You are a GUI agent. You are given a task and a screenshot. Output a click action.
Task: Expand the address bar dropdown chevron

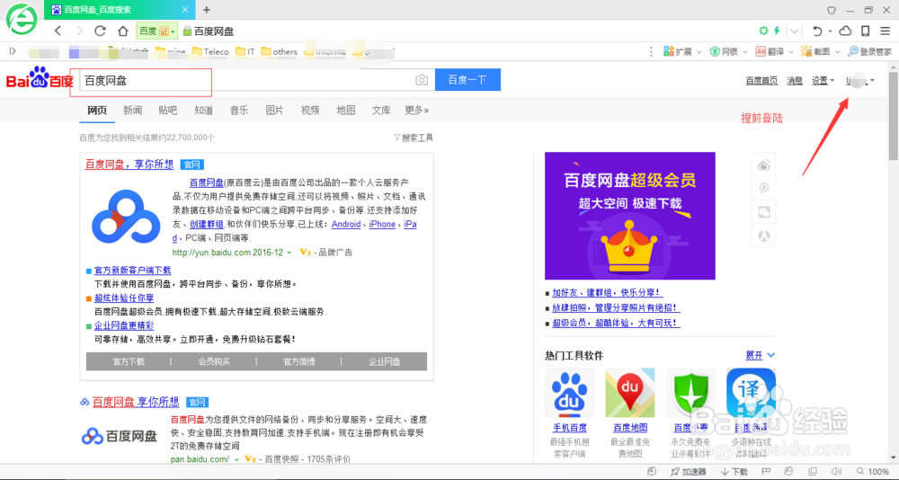pos(794,31)
